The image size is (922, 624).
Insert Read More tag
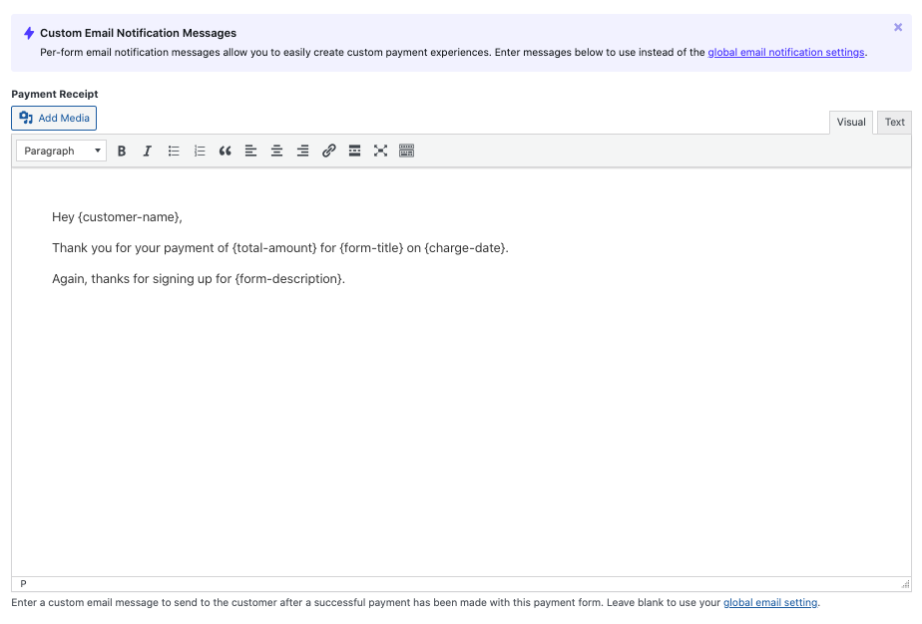point(354,152)
